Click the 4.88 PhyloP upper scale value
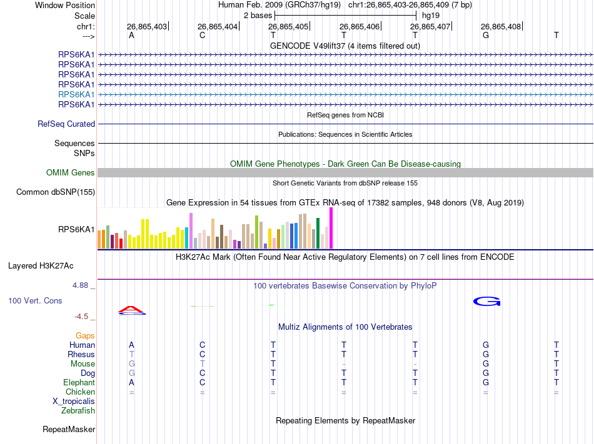Image resolution: width=594 pixels, height=444 pixels. coord(80,285)
